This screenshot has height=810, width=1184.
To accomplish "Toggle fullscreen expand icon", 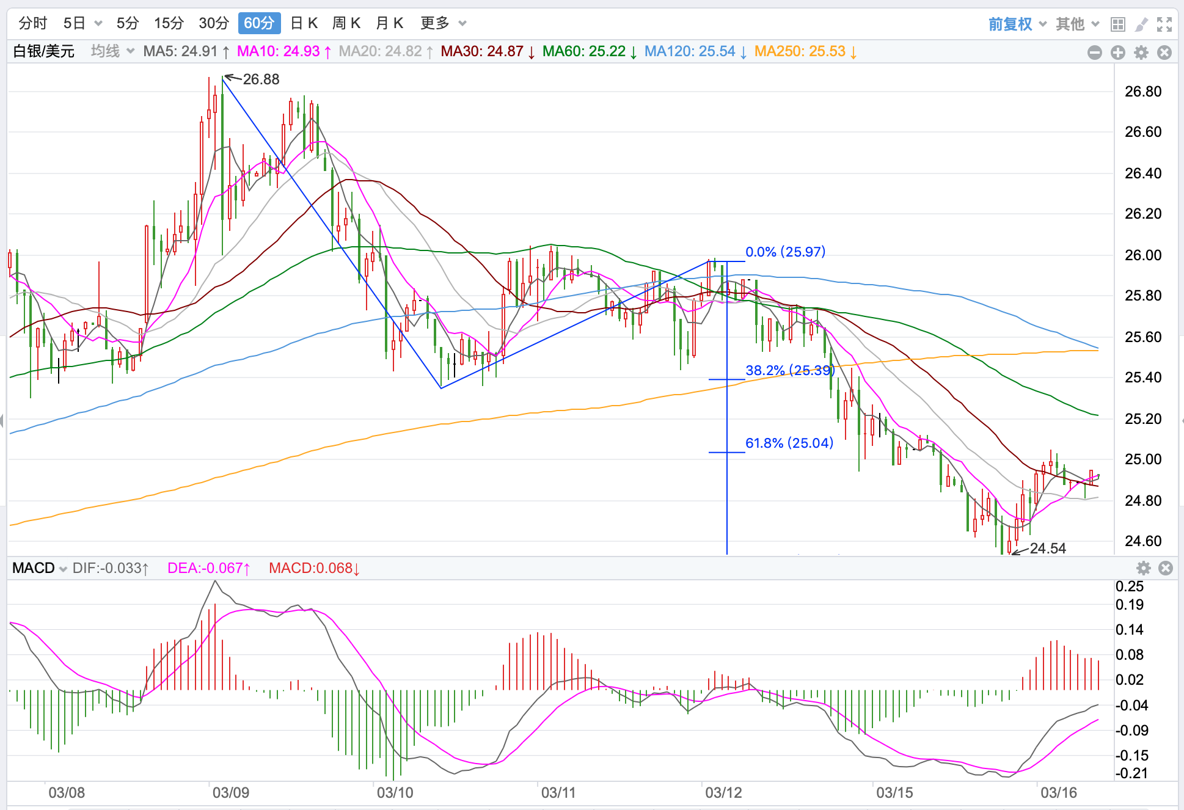I will (x=1164, y=24).
